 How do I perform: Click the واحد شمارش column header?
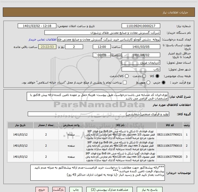[71, 125]
